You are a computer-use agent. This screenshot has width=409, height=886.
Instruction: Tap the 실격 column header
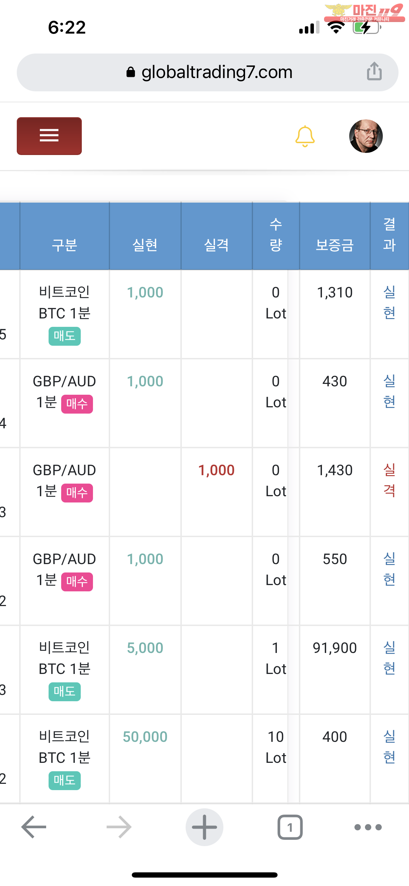[x=216, y=245]
